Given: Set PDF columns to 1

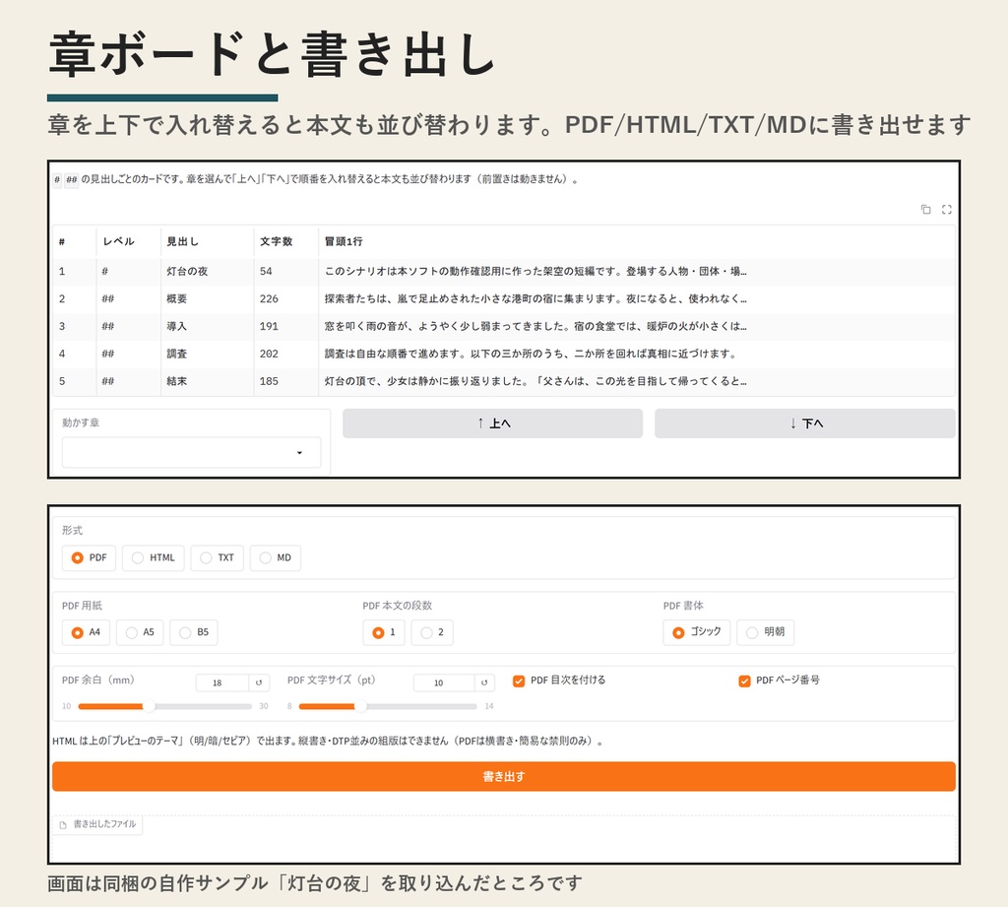Looking at the screenshot, I should point(384,632).
